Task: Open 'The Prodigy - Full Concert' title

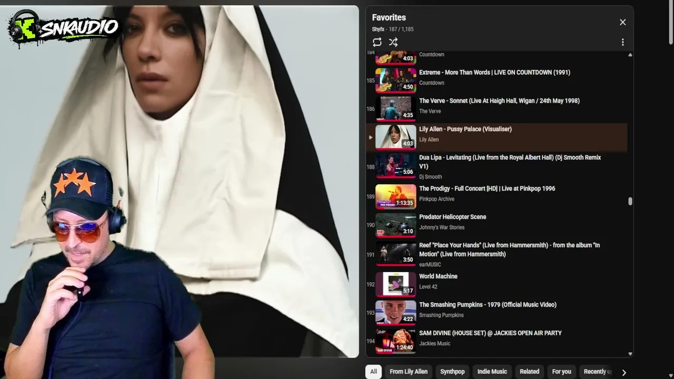Action: pos(487,188)
